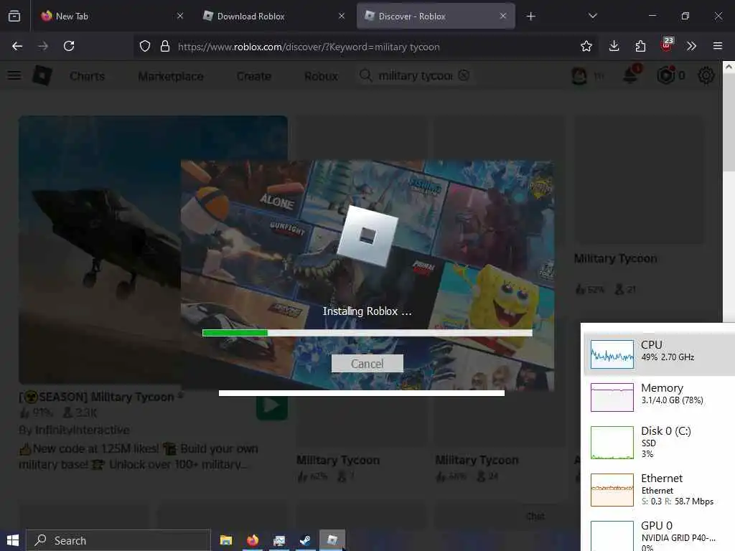735x551 pixels.
Task: Cancel the Roblox installation
Action: coord(367,364)
